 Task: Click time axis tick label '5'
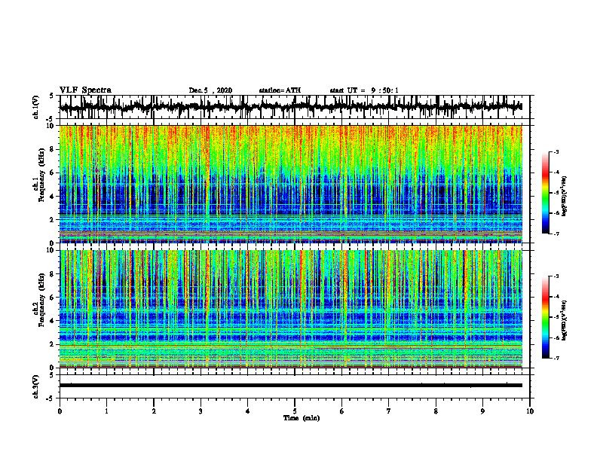[x=295, y=411]
